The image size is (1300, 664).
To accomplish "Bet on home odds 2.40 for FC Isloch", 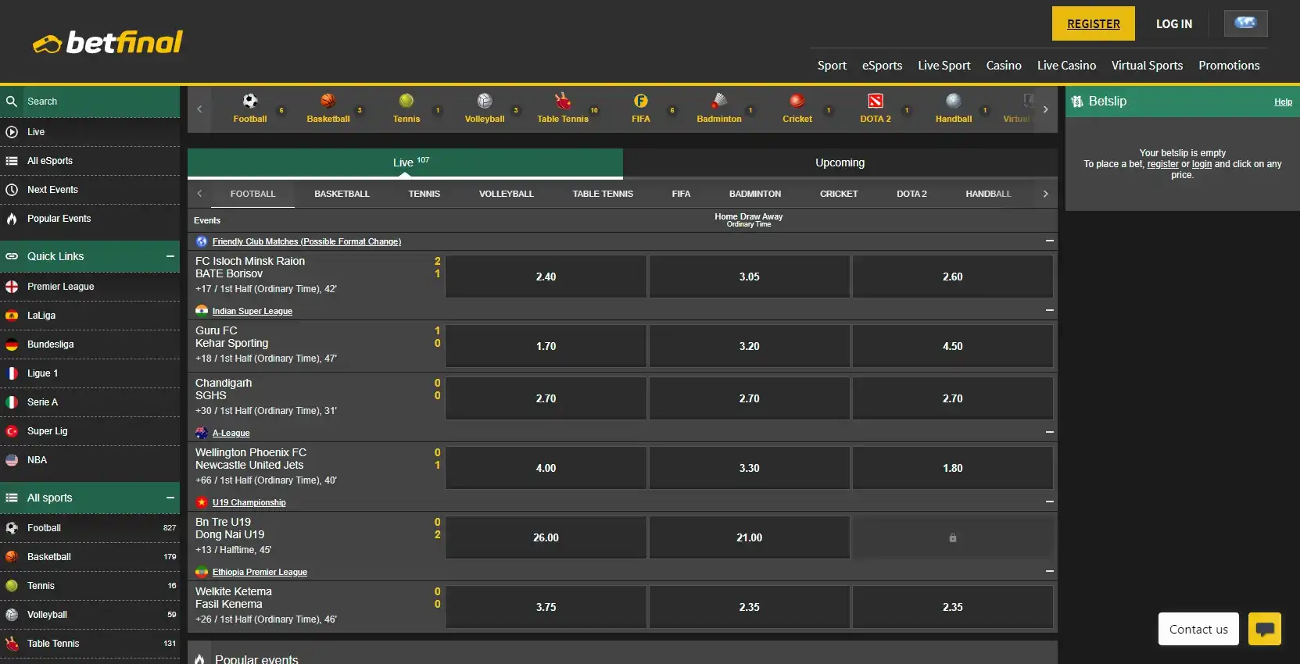I will pos(546,277).
